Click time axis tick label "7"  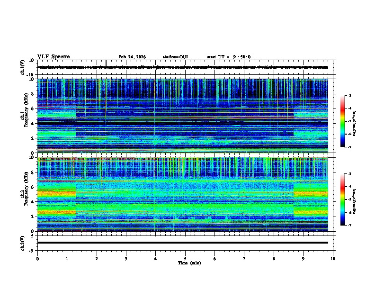[244, 259]
